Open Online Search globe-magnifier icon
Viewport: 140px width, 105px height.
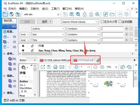click(78, 14)
